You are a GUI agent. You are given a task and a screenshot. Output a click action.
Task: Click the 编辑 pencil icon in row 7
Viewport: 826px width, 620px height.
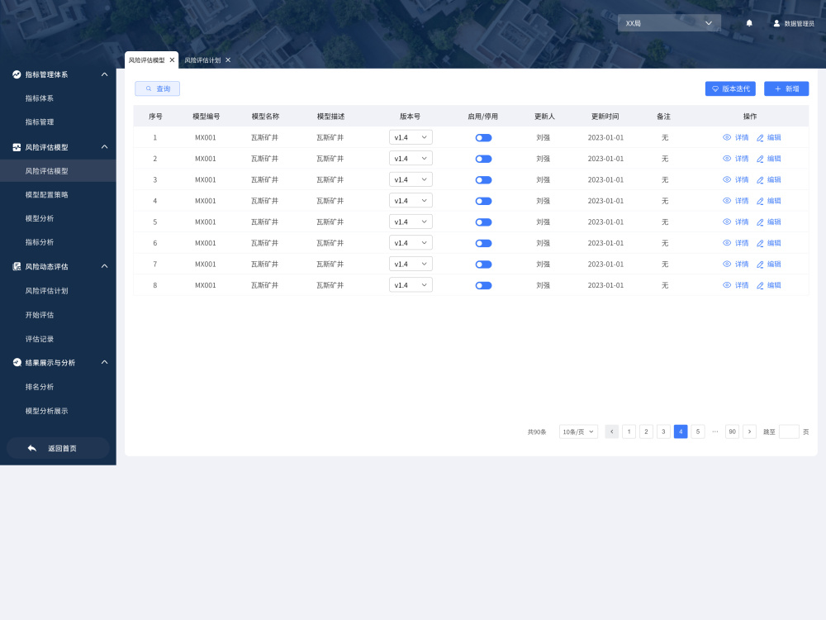tap(760, 265)
